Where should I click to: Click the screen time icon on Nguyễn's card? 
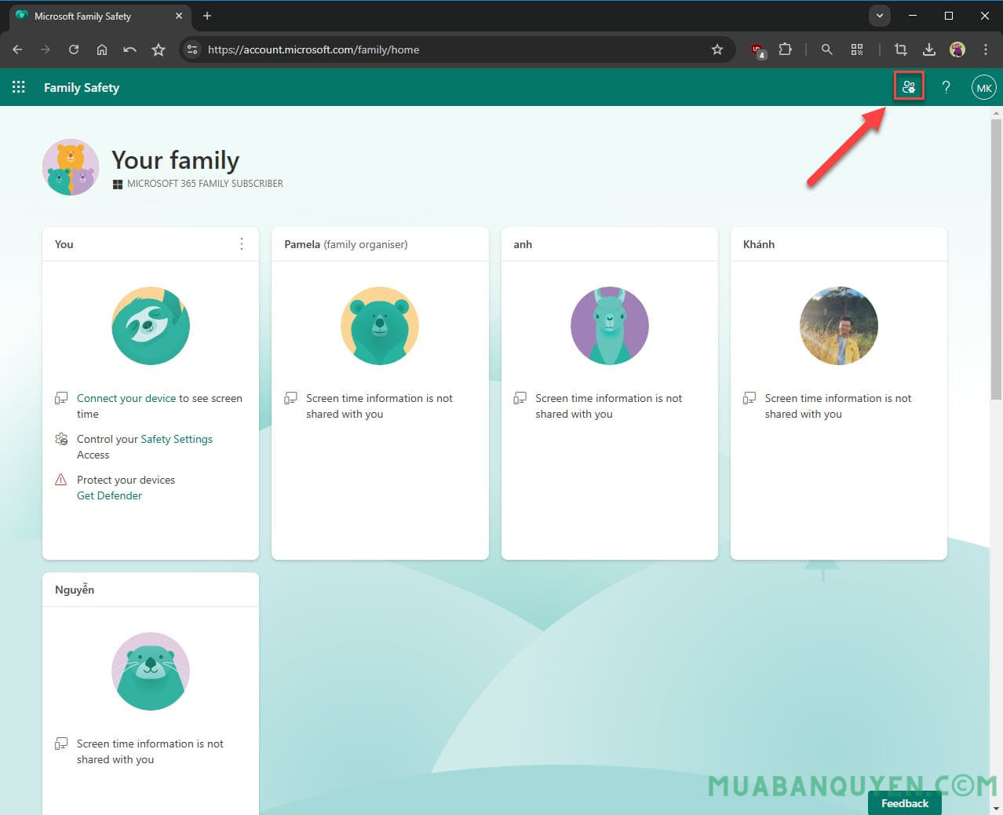tap(61, 744)
